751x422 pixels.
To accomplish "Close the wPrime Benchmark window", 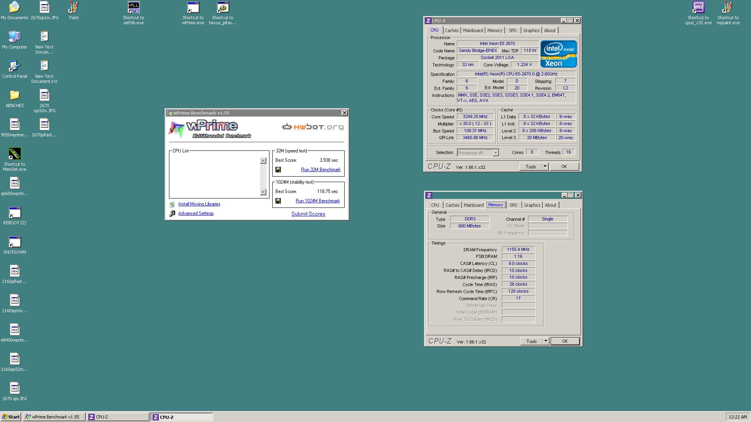I will [x=344, y=113].
